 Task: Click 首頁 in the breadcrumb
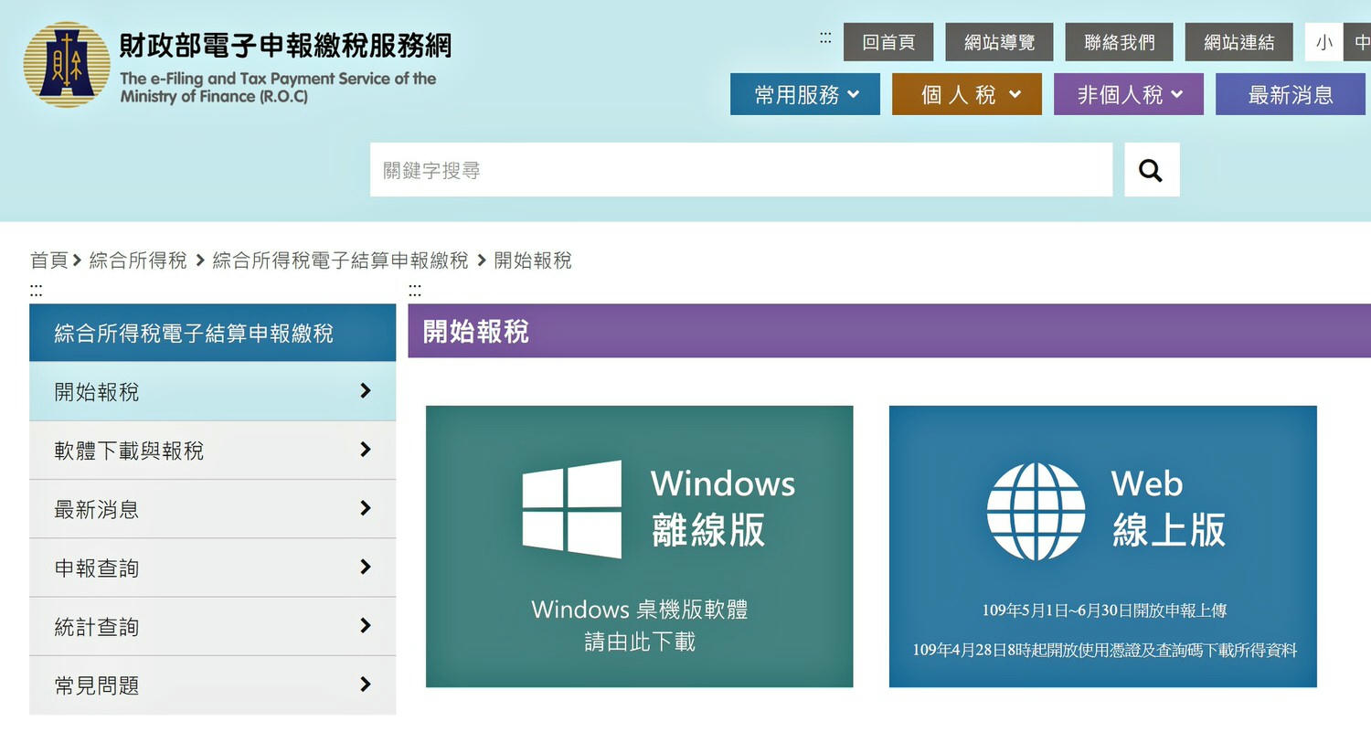pyautogui.click(x=49, y=260)
